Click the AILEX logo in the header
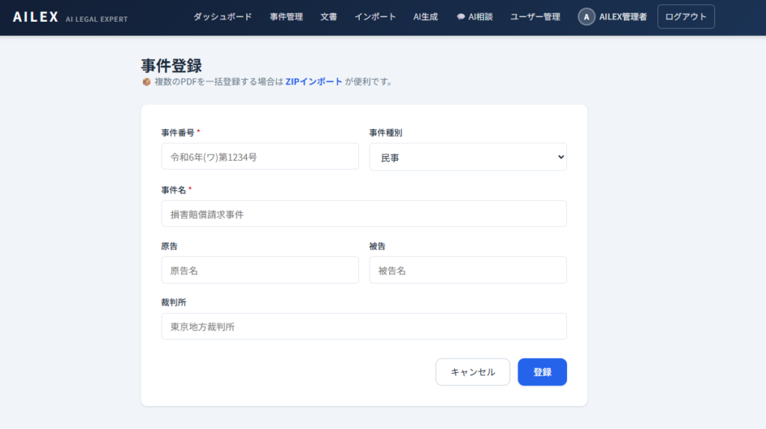 (36, 16)
